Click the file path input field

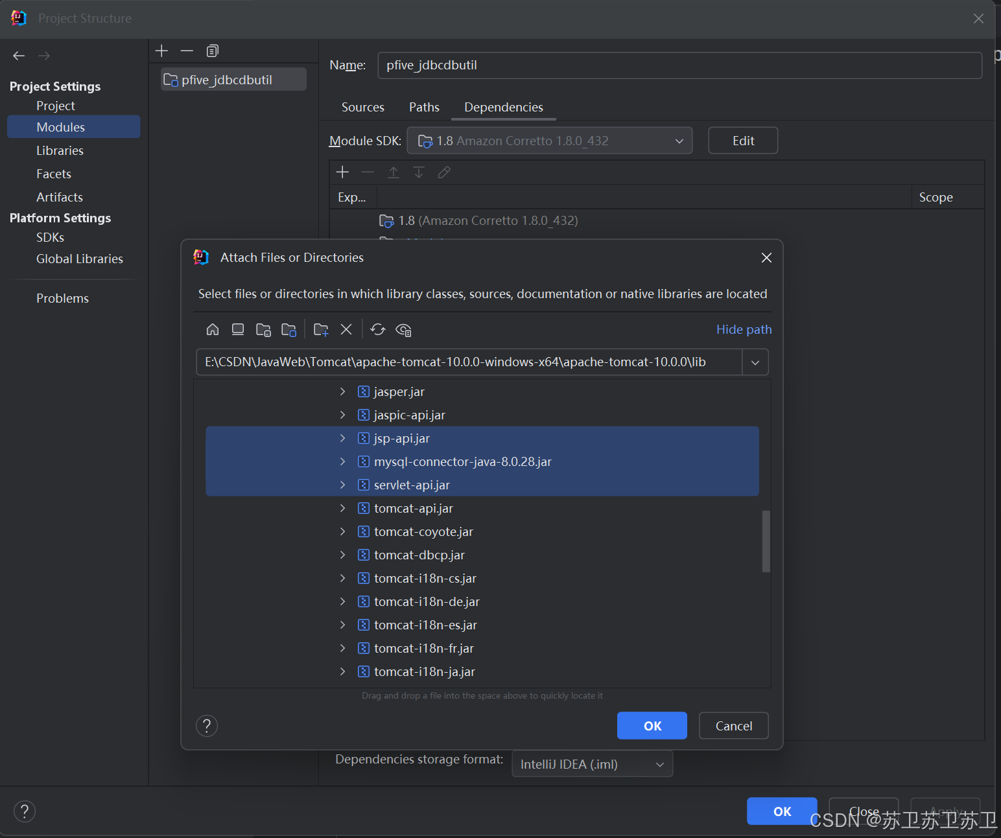click(x=469, y=362)
